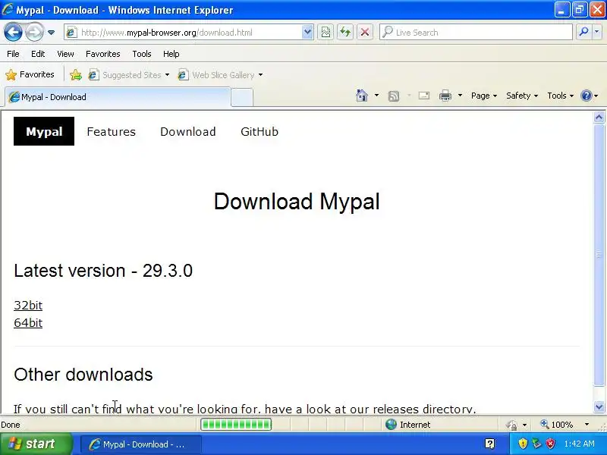Image resolution: width=607 pixels, height=455 pixels.
Task: Expand the Home button dropdown arrow
Action: coord(376,96)
